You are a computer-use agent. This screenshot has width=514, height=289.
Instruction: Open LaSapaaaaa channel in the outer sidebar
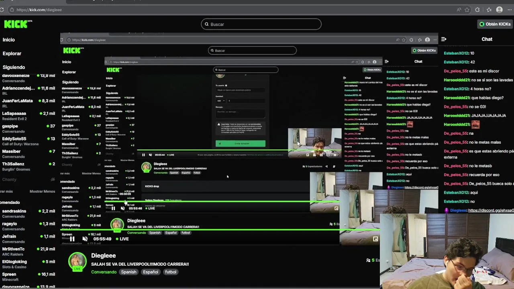tap(29, 116)
